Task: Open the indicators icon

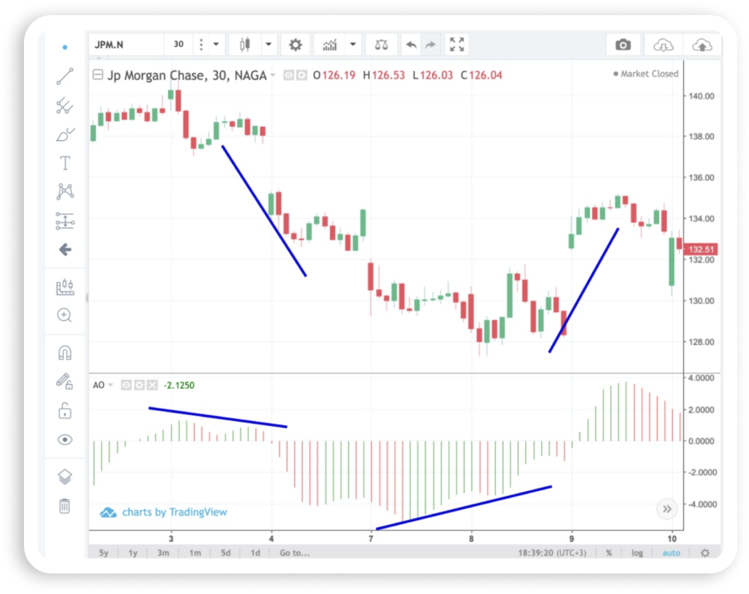Action: tap(330, 45)
